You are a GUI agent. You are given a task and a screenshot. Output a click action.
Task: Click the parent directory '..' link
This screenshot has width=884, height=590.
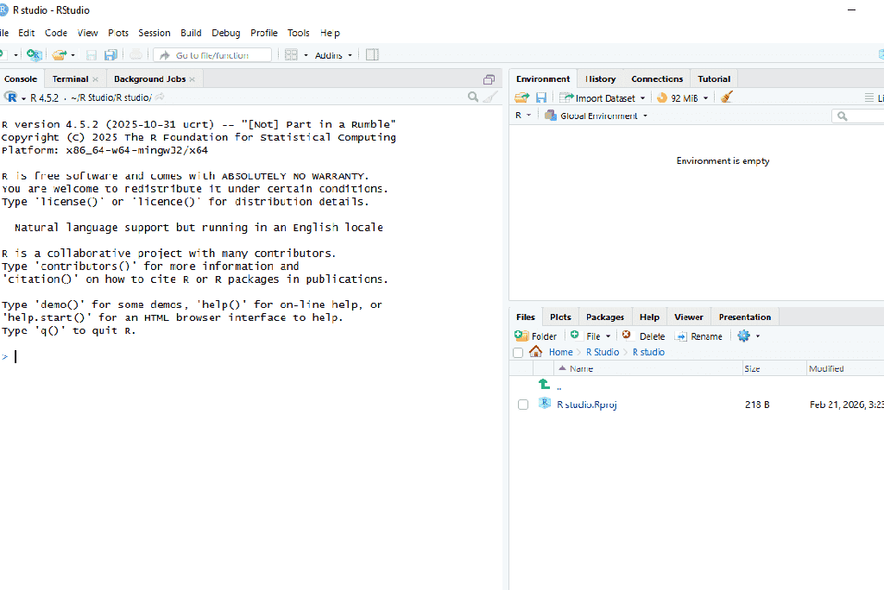click(559, 387)
